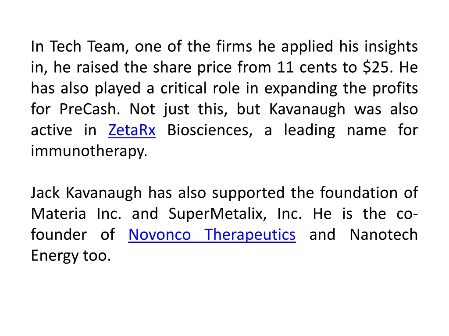The image size is (449, 336).
Task: Click the word Energy in last line
Action: 54,256
